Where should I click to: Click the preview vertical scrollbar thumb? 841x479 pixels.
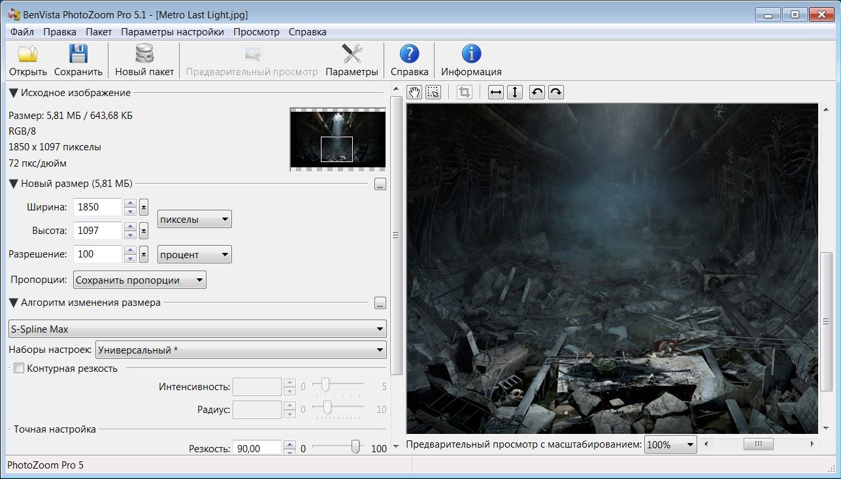(826, 322)
